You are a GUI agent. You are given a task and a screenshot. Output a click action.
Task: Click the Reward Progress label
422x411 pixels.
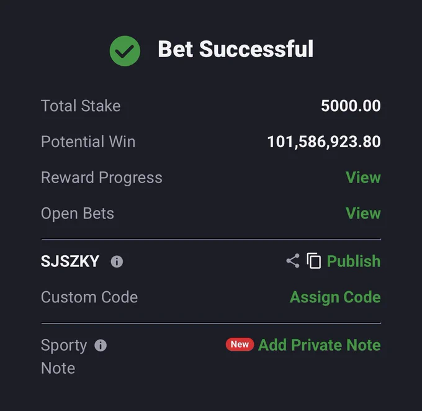(x=101, y=178)
